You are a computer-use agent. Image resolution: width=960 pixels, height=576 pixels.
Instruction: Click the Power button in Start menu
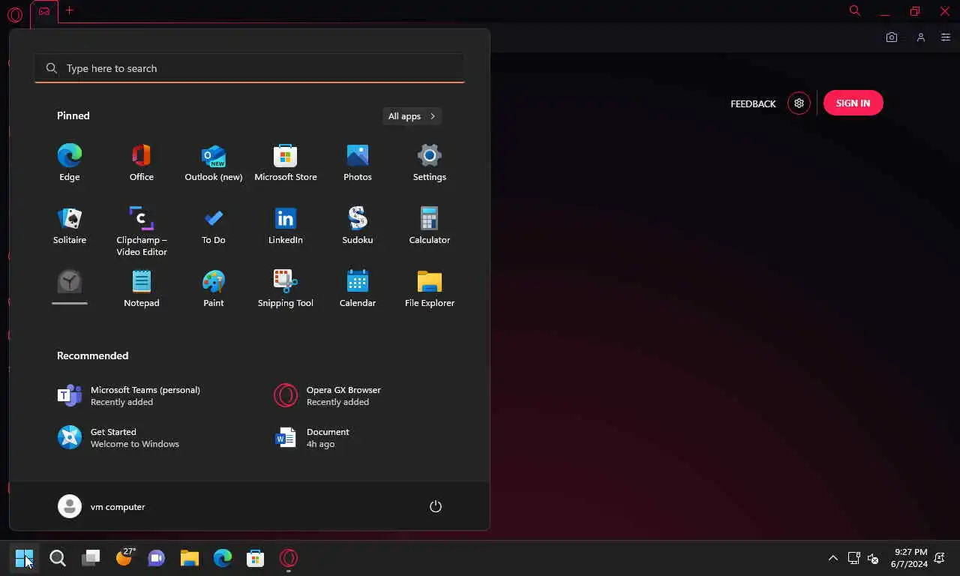[x=436, y=506]
